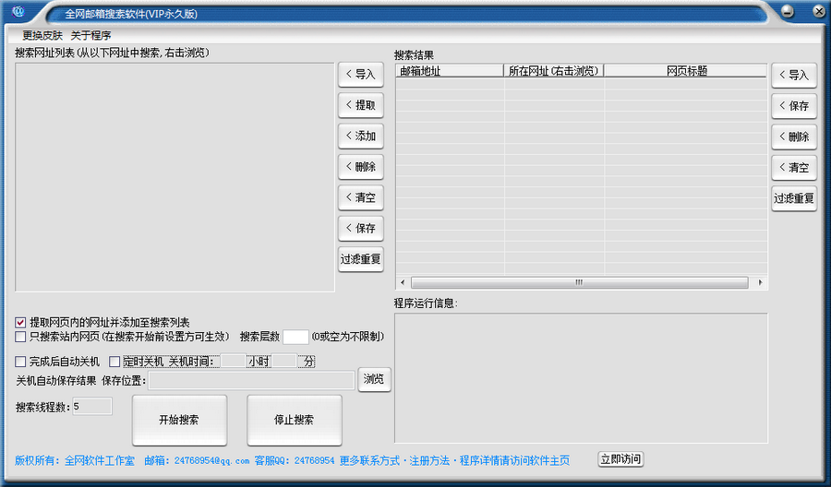
Task: Click results table left scroll arrow
Action: coord(403,282)
